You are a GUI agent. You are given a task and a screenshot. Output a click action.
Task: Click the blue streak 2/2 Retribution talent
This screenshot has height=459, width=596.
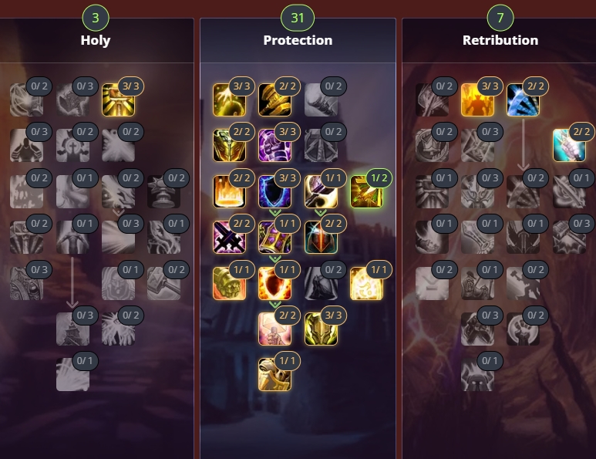point(523,100)
